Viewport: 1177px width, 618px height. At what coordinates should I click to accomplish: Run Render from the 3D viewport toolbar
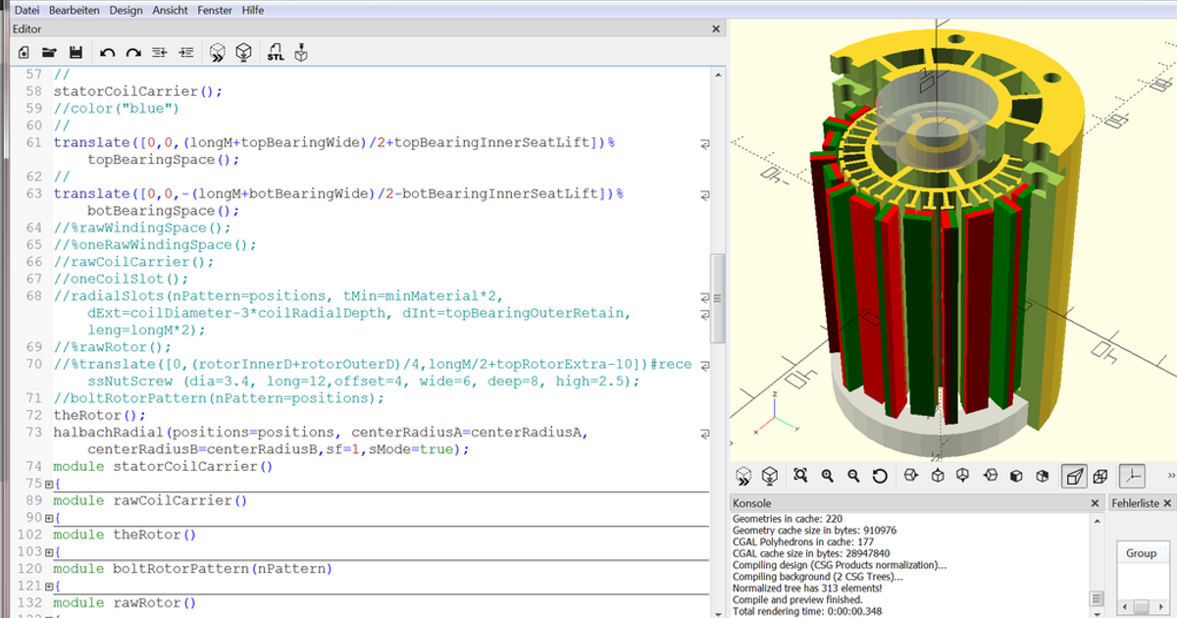tap(770, 476)
